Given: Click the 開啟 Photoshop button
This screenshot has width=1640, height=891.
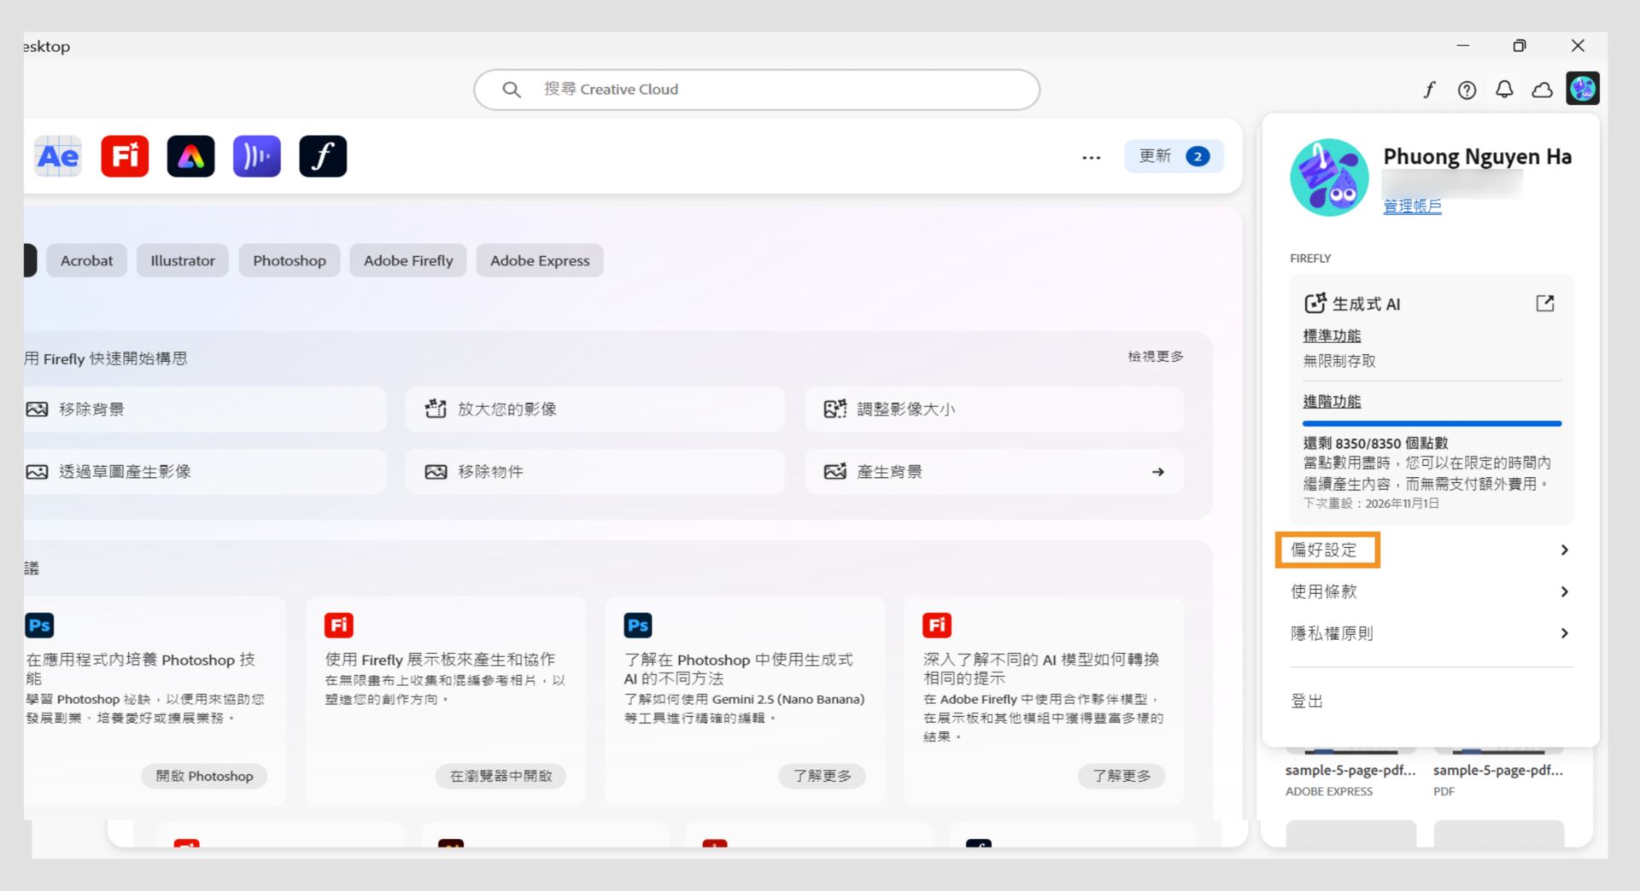Looking at the screenshot, I should 204,776.
